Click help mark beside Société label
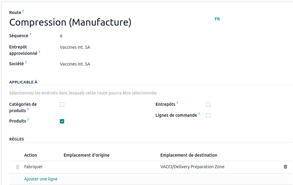 [x=26, y=62]
